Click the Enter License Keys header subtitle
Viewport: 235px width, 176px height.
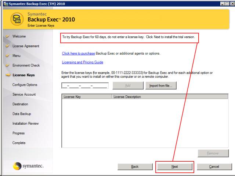pos(41,26)
